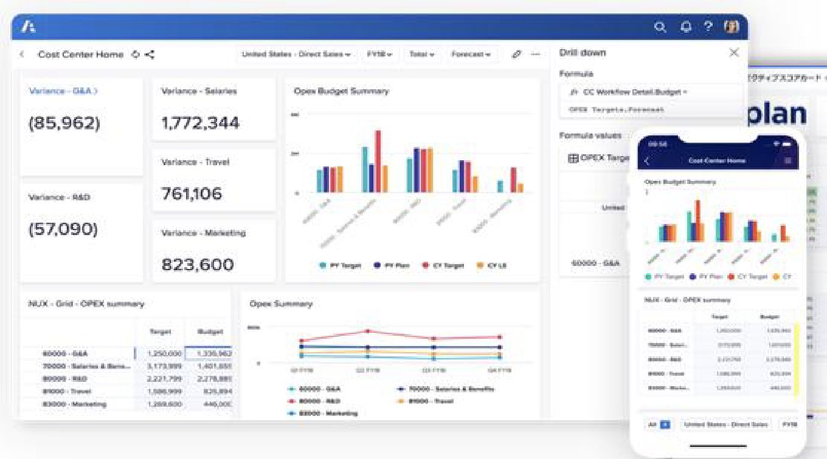Expand the Total selector dropdown
The height and width of the screenshot is (459, 827).
[421, 55]
